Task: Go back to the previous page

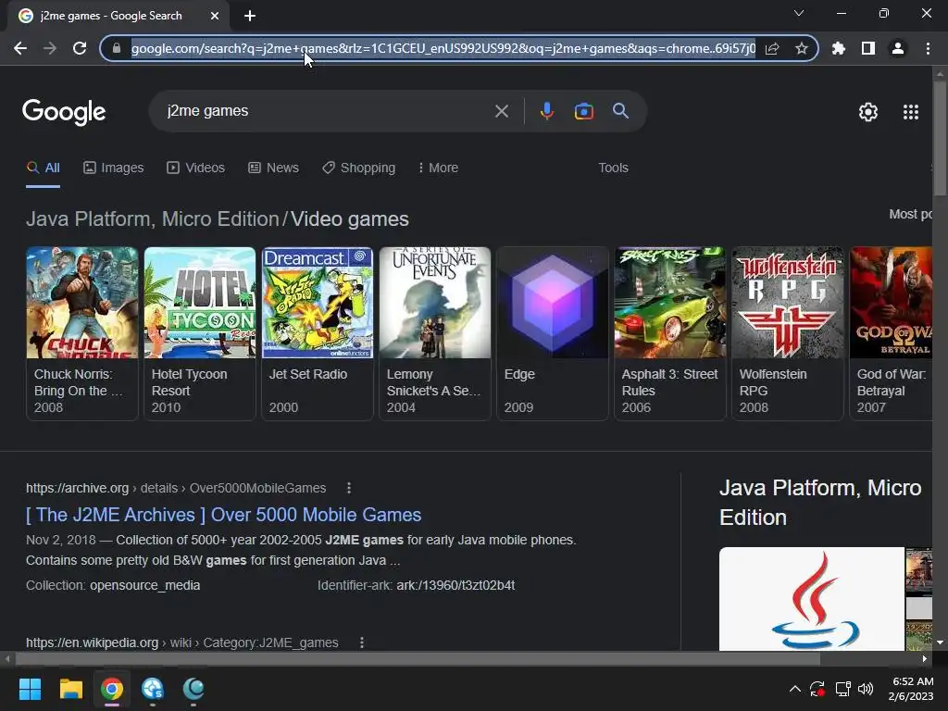Action: click(20, 48)
